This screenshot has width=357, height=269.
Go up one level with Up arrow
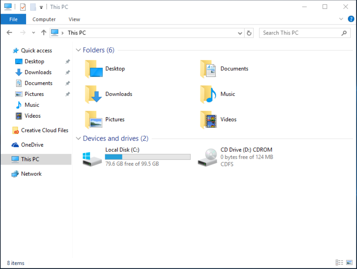[x=44, y=33]
